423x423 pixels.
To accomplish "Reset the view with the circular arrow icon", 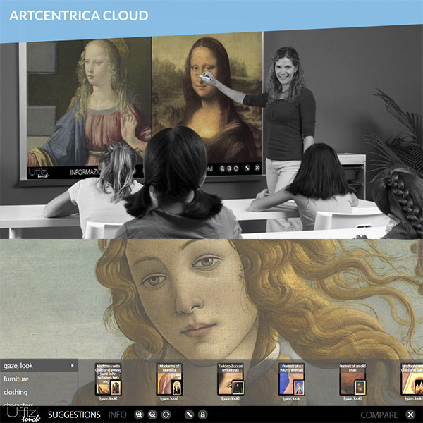I will (166, 415).
